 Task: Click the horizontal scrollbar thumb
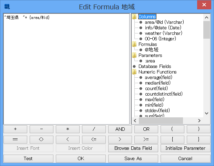[x=161, y=121]
